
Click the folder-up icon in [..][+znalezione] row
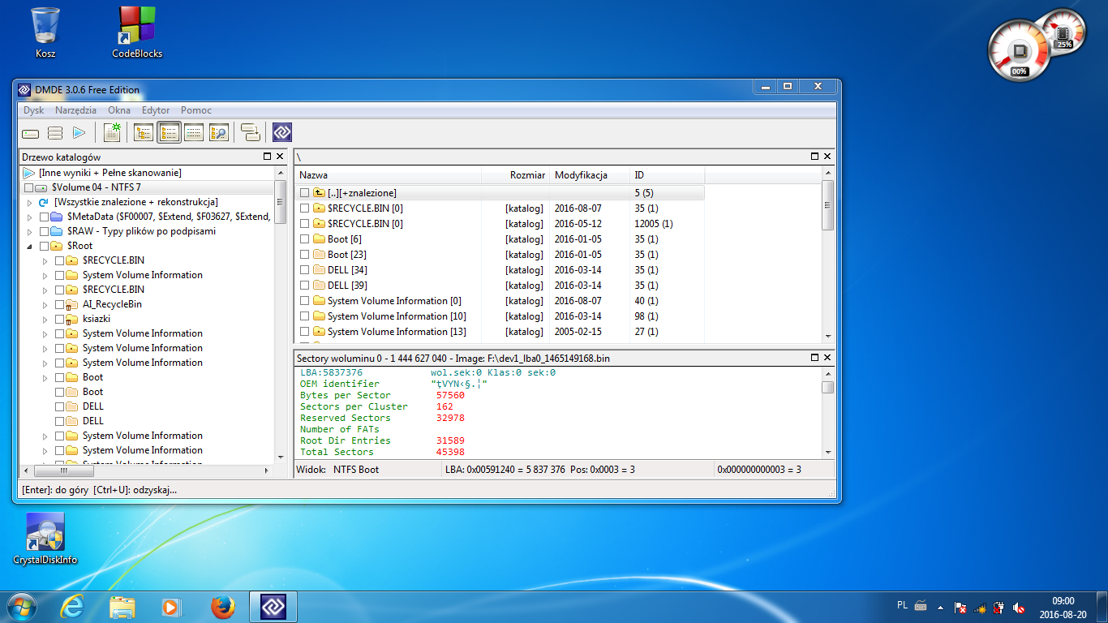pos(319,193)
